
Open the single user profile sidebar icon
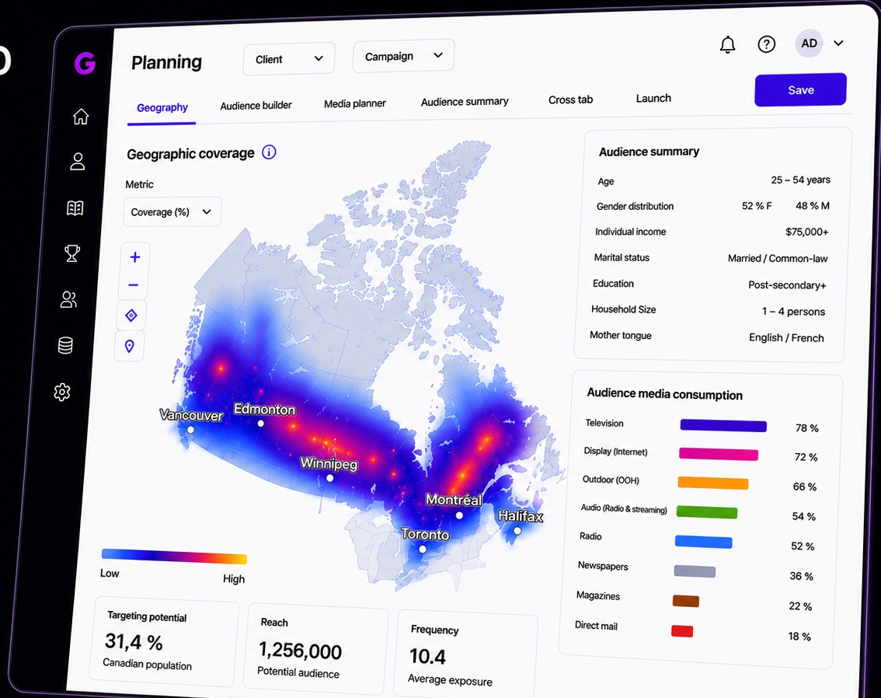[x=78, y=162]
